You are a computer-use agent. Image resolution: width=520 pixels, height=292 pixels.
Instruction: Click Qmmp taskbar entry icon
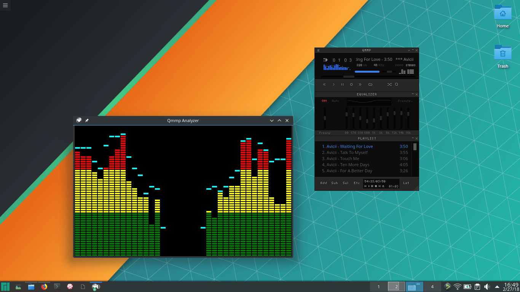click(96, 287)
